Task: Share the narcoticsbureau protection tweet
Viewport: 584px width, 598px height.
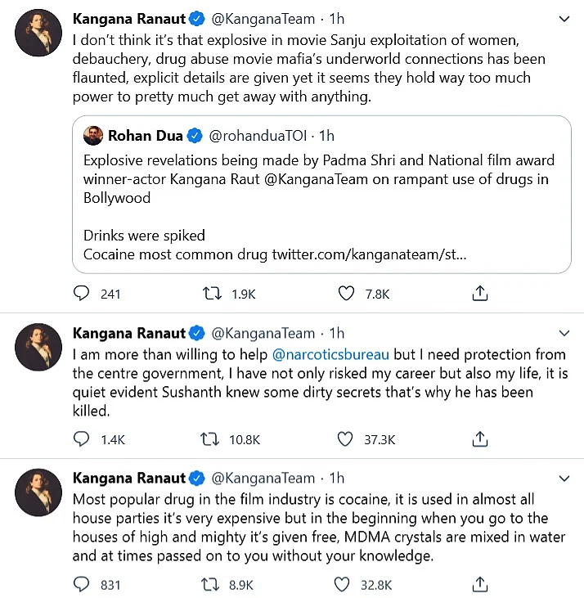Action: (x=481, y=439)
